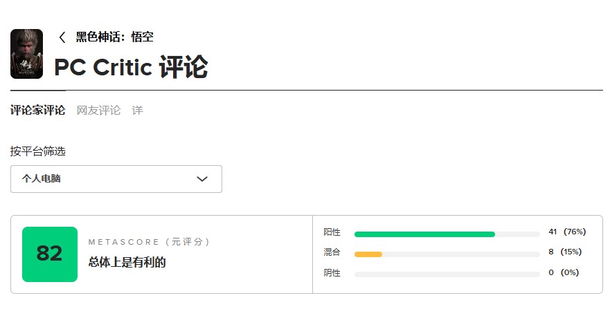The width and height of the screenshot is (610, 309).
Task: Click the 0 (0%) negative count
Action: coord(564,272)
